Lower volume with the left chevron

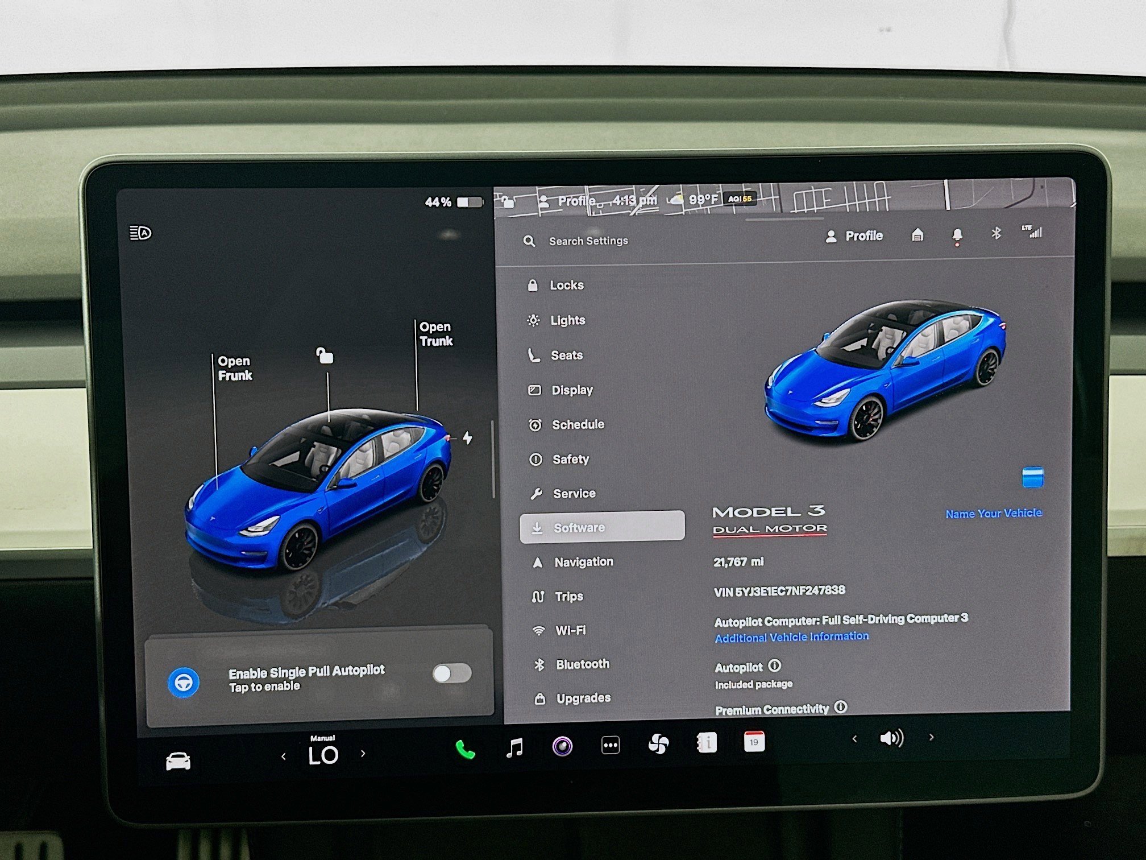[854, 739]
